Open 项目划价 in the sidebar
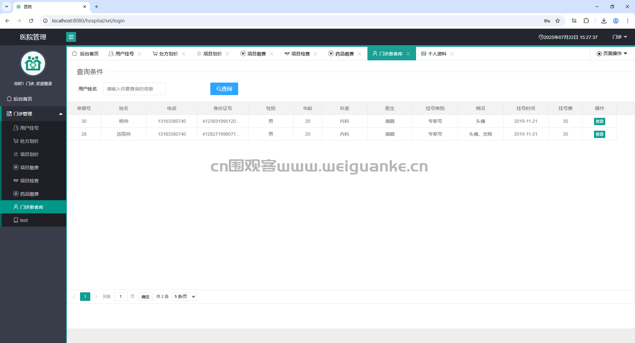The width and height of the screenshot is (635, 343). (33, 154)
